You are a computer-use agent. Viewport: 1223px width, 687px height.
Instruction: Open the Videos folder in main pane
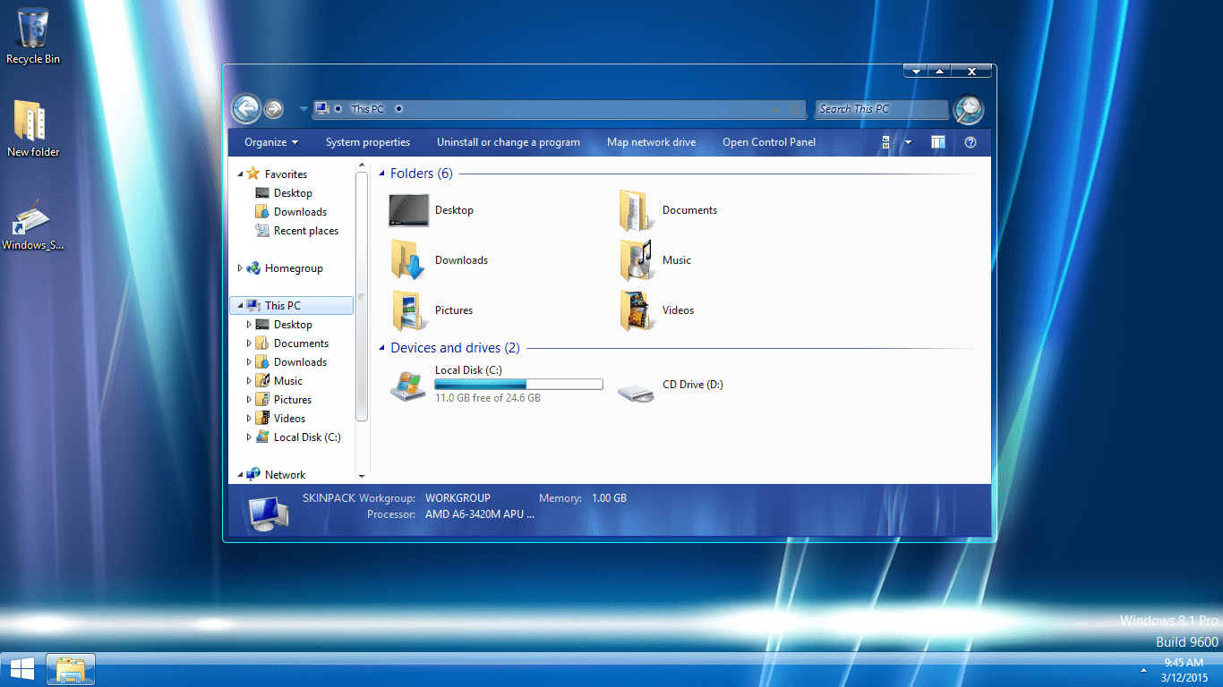point(636,310)
